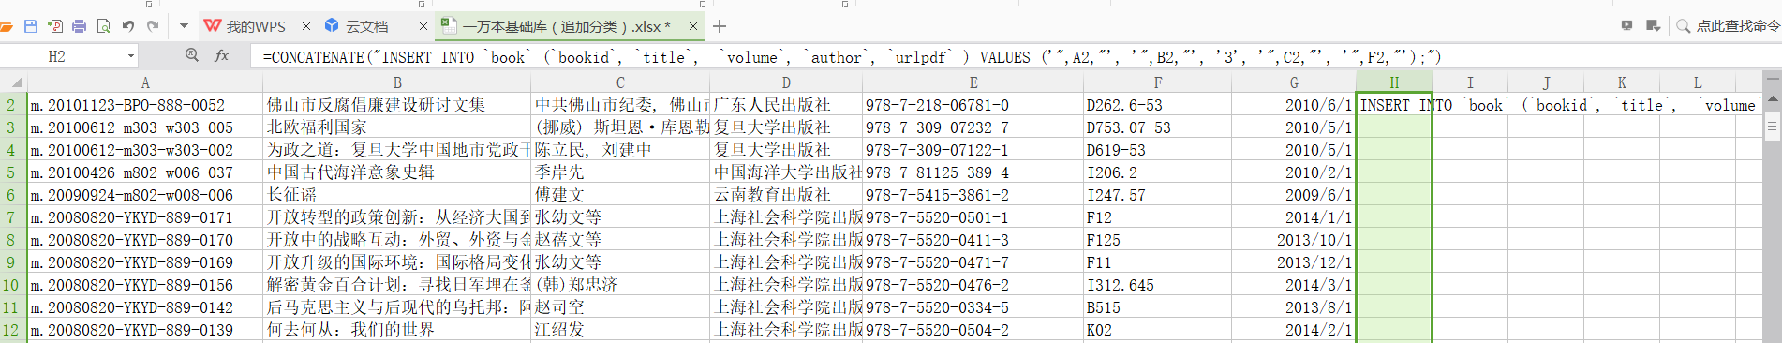
Task: Add a new tab with plus button
Action: click(720, 26)
